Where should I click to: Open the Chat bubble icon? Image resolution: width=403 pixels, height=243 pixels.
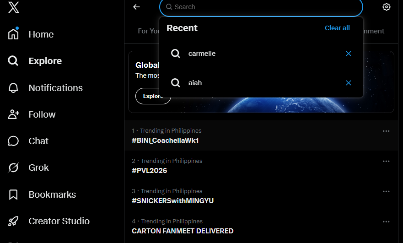pos(13,141)
